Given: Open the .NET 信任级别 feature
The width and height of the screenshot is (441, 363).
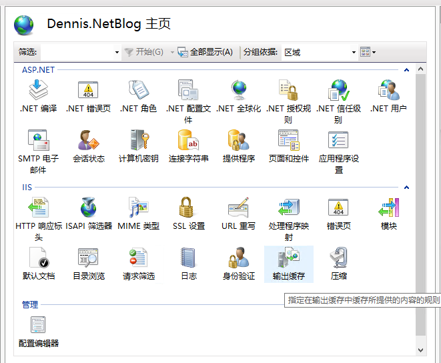Looking at the screenshot, I should point(339,101).
